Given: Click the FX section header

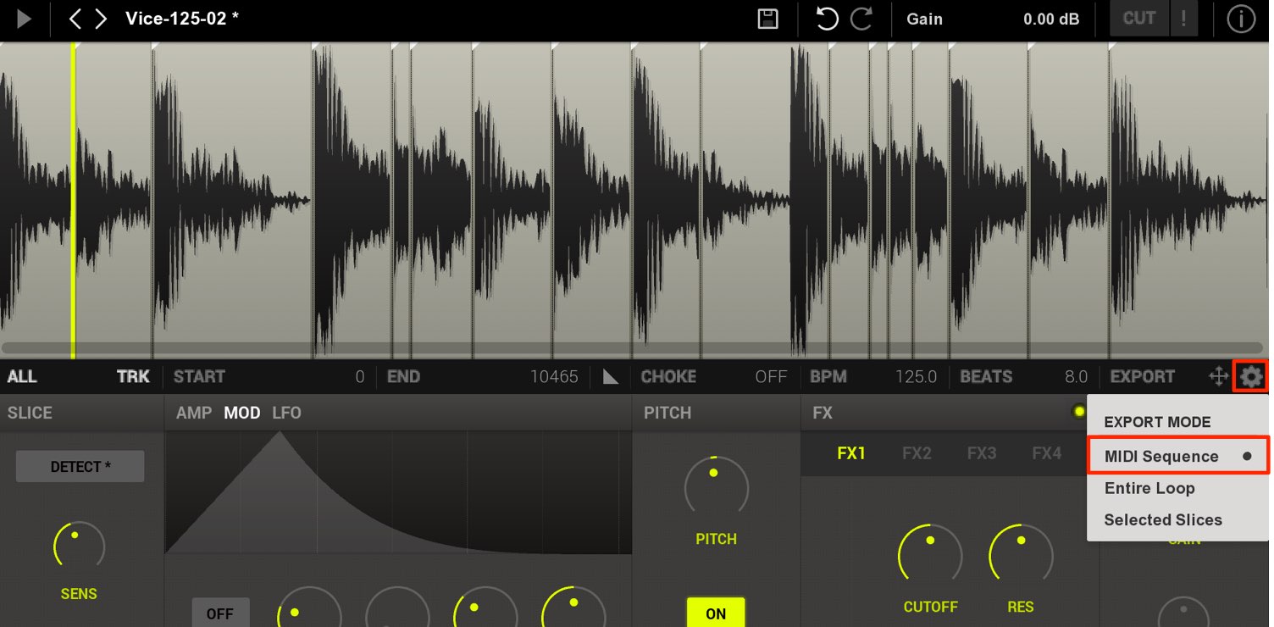Looking at the screenshot, I should (x=823, y=413).
